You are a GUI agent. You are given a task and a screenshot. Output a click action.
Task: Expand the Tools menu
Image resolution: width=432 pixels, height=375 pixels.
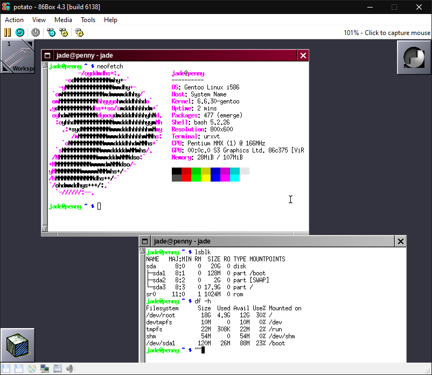[88, 20]
